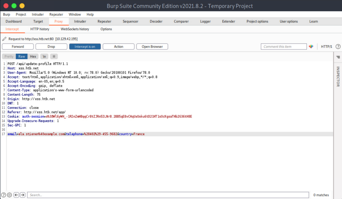Click the left arrow beside the search field
Image resolution: width=342 pixels, height=199 pixels.
click(x=16, y=195)
